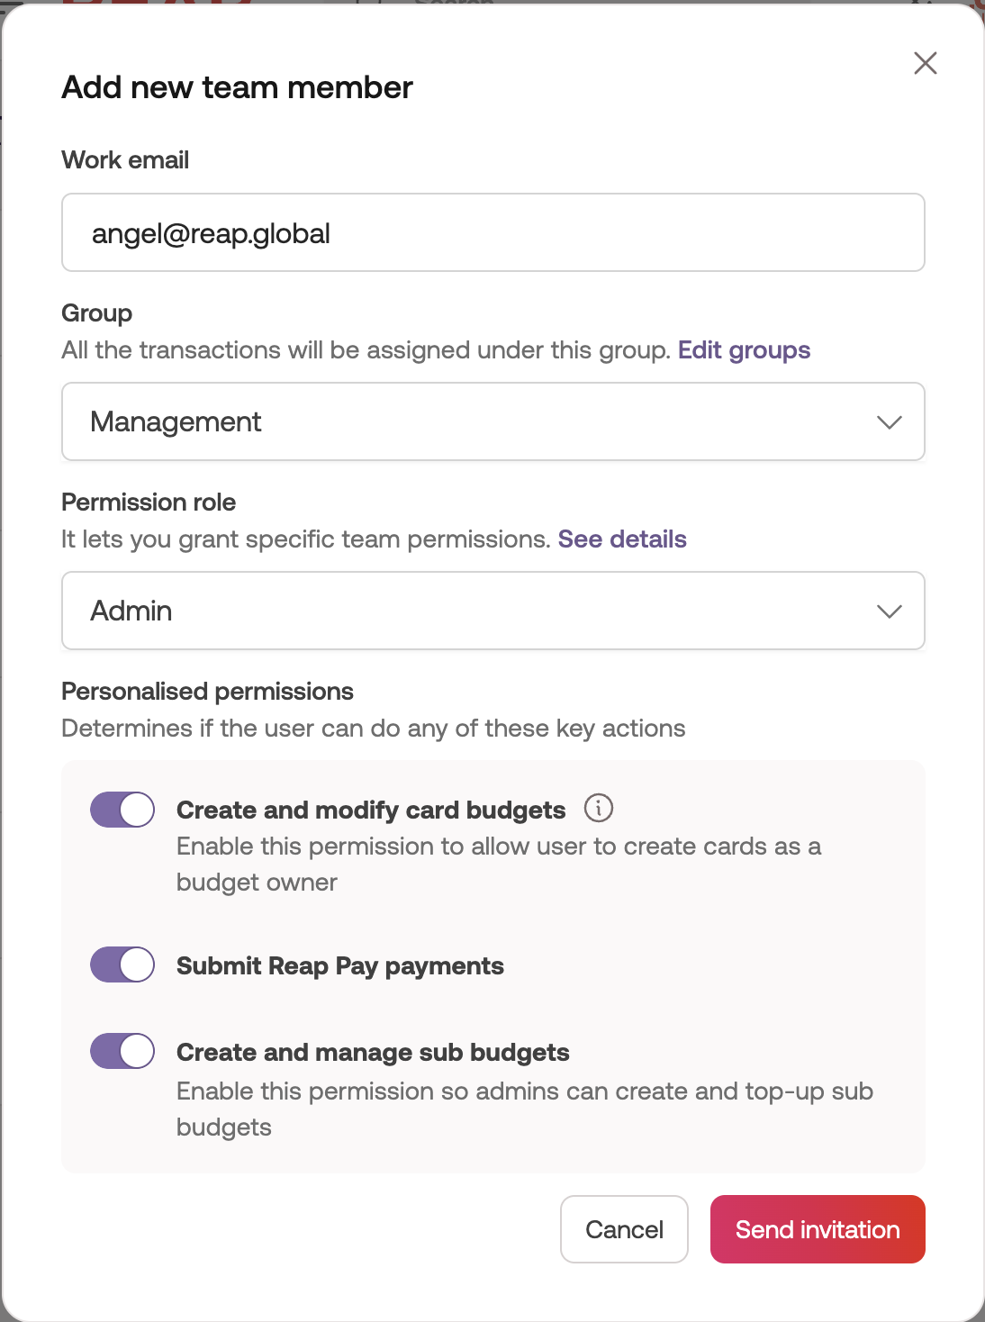Open the Management group dropdown
Viewport: 985px width, 1322px height.
point(492,421)
